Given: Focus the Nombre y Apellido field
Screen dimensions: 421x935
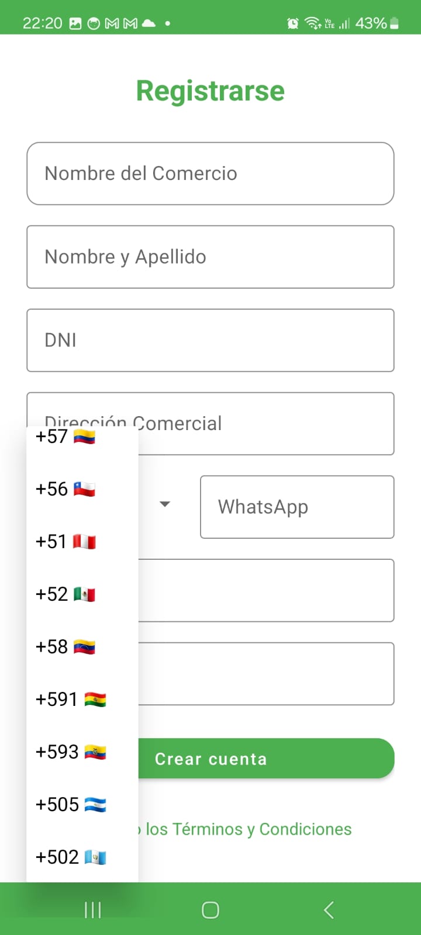Looking at the screenshot, I should [210, 257].
